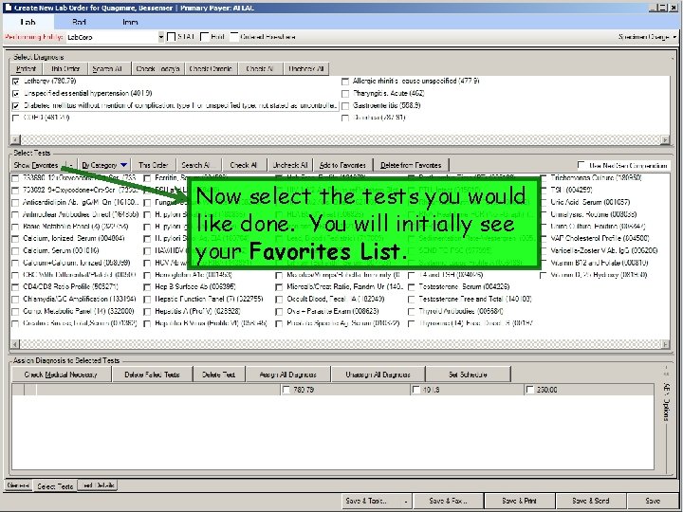Screen dimensions: 683x512
Task: Click the Assign All Diagnosis button
Action: coord(288,375)
